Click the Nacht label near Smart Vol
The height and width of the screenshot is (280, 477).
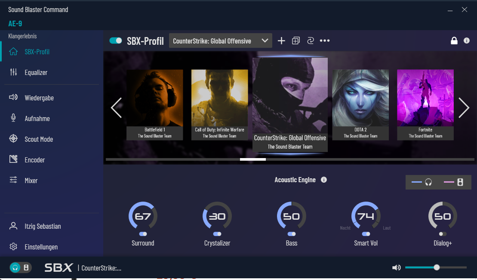pos(345,228)
